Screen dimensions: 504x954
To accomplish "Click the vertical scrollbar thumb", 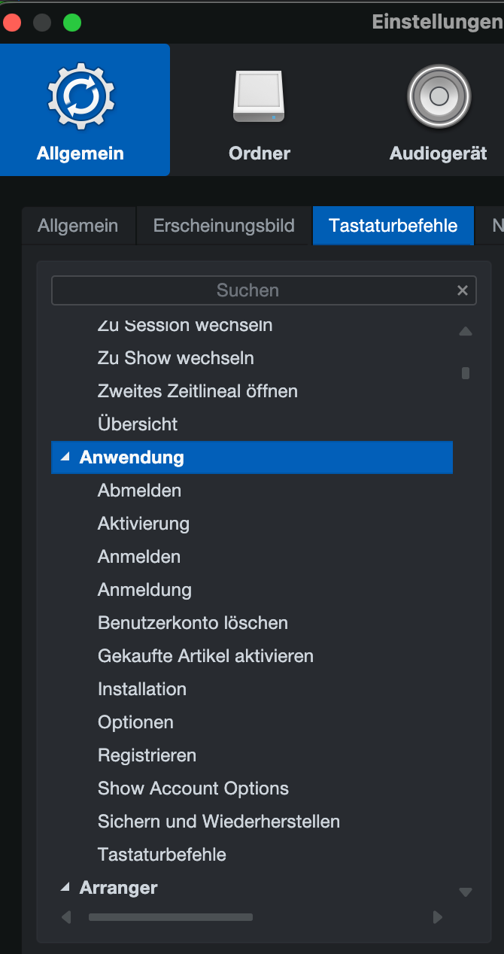I will [x=466, y=373].
